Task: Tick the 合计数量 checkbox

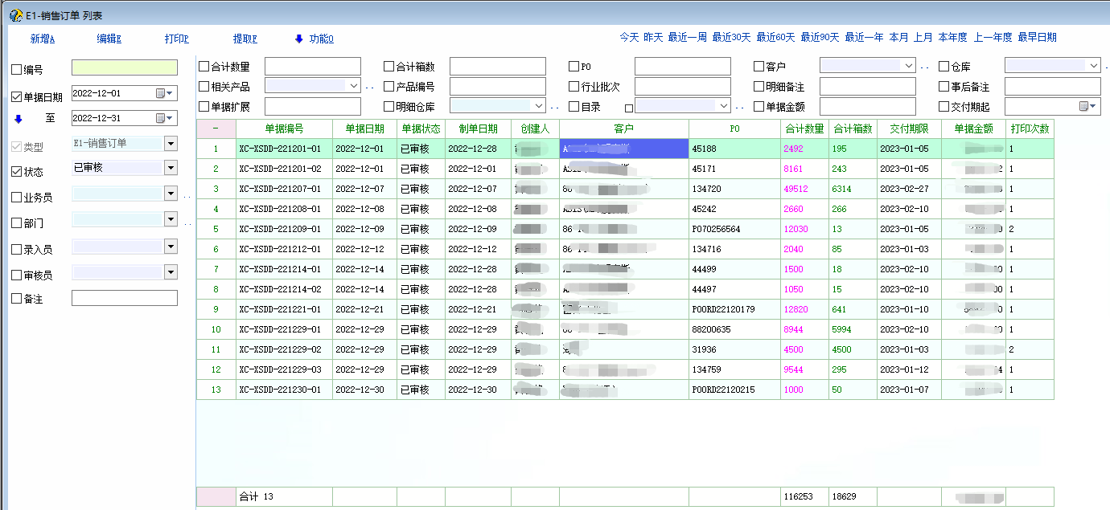Action: click(x=203, y=67)
